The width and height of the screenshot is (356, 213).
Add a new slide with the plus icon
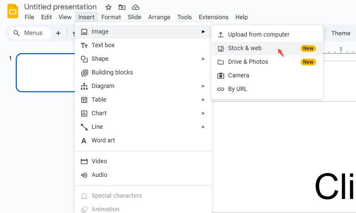pyautogui.click(x=58, y=33)
